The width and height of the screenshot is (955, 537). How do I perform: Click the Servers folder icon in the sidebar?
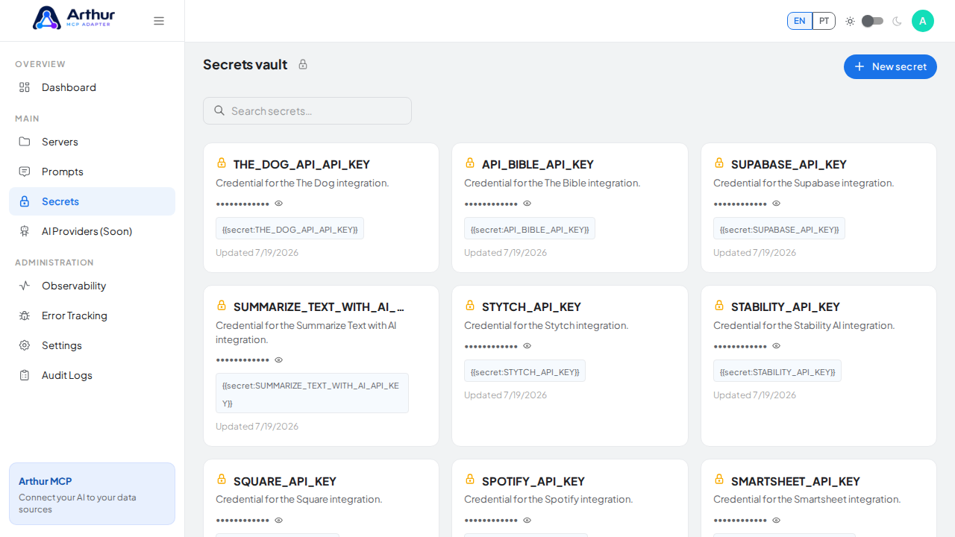click(x=25, y=142)
